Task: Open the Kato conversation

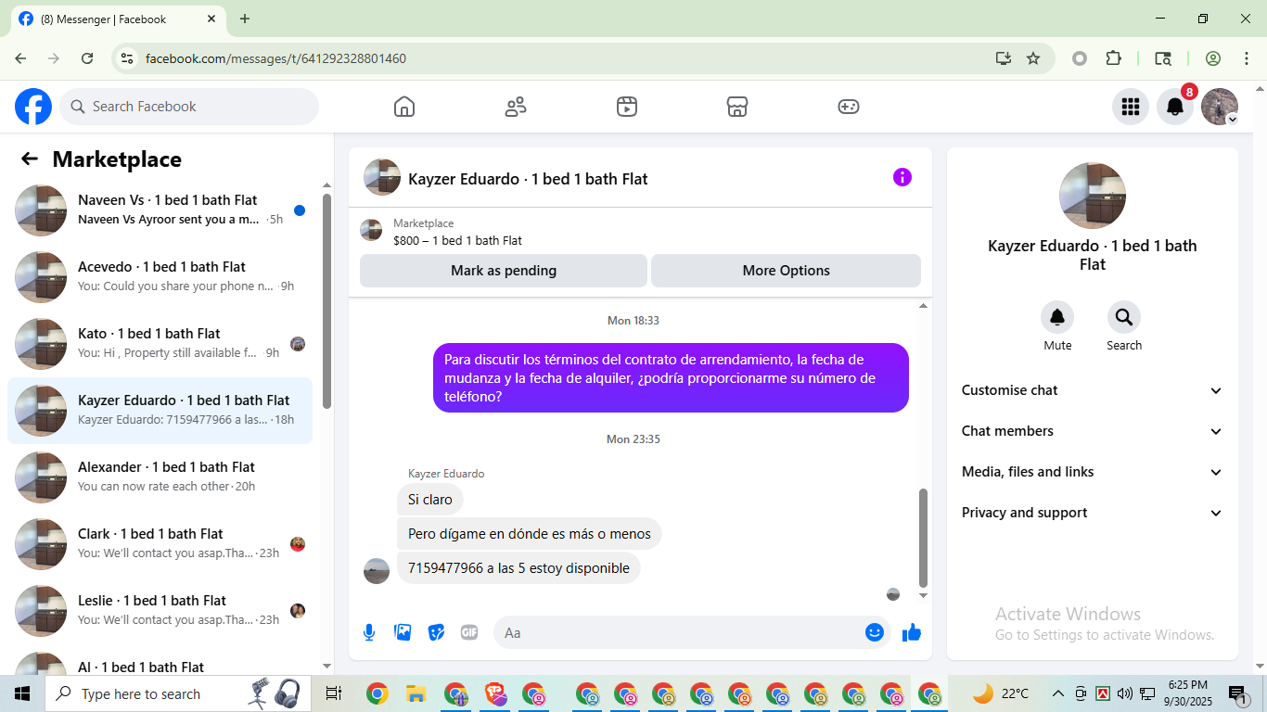Action: [160, 344]
